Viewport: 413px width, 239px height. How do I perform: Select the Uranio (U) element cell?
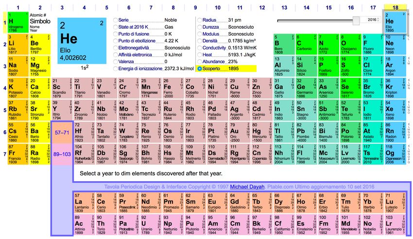tap(151, 224)
